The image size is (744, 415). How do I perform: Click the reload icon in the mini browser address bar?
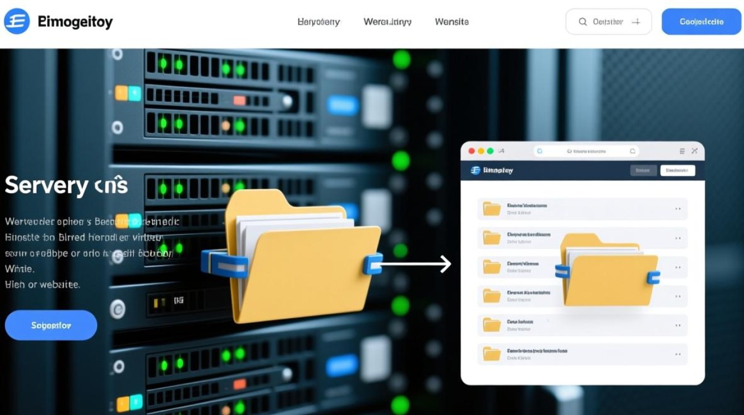632,151
